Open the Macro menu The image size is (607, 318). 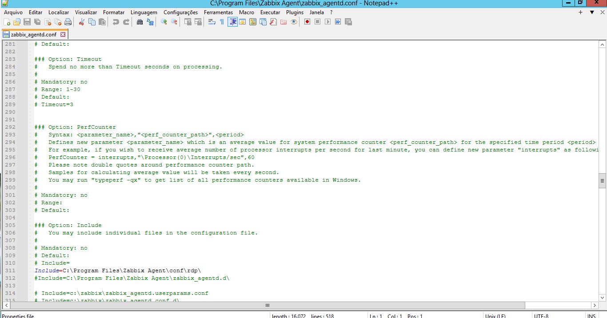coord(247,12)
